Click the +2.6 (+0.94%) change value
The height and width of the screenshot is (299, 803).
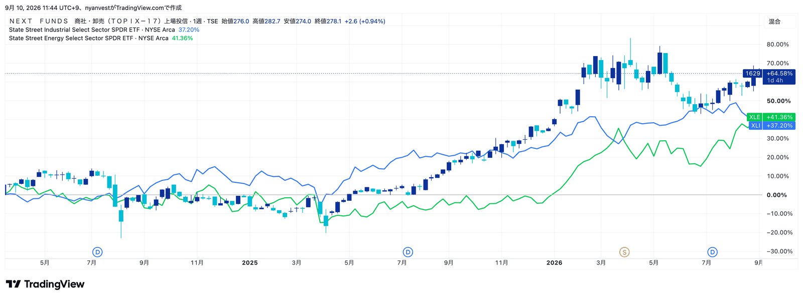(365, 21)
